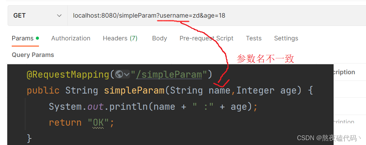
Task: Click the System.out.println line
Action: 153,107
